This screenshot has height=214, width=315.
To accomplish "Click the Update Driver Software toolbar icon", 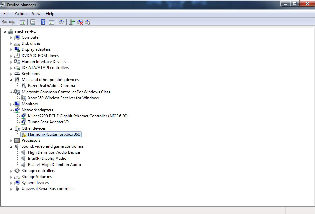I will coord(72,22).
